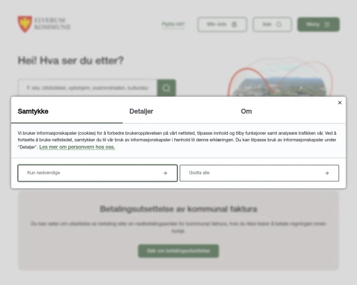
Task: Open the green Meny button
Action: pyautogui.click(x=318, y=24)
